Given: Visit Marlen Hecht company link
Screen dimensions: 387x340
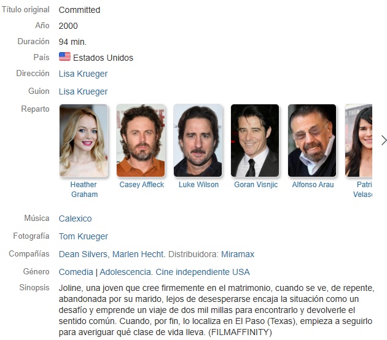Looking at the screenshot, I should [138, 254].
